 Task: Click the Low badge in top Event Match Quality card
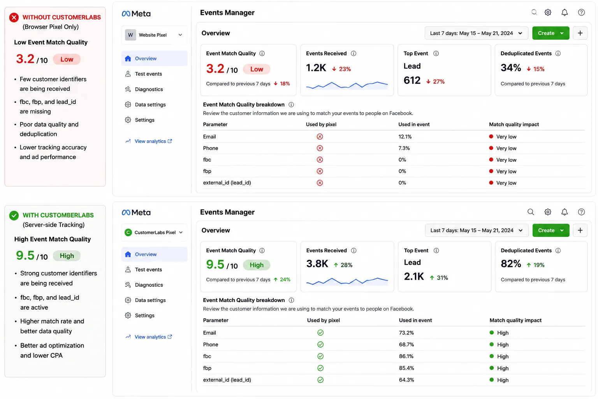click(x=257, y=69)
